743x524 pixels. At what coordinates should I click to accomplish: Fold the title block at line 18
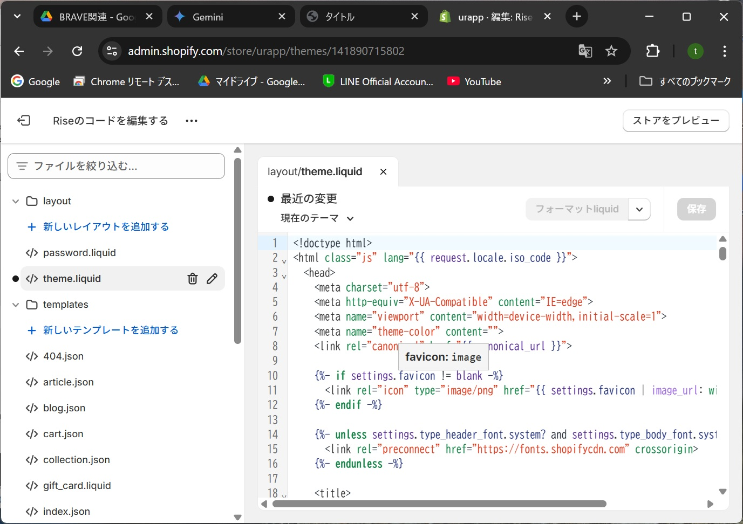[284, 495]
